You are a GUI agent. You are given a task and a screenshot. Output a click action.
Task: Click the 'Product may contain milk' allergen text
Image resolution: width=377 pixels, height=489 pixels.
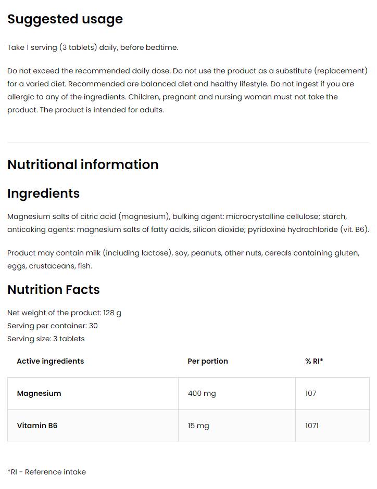[183, 259]
